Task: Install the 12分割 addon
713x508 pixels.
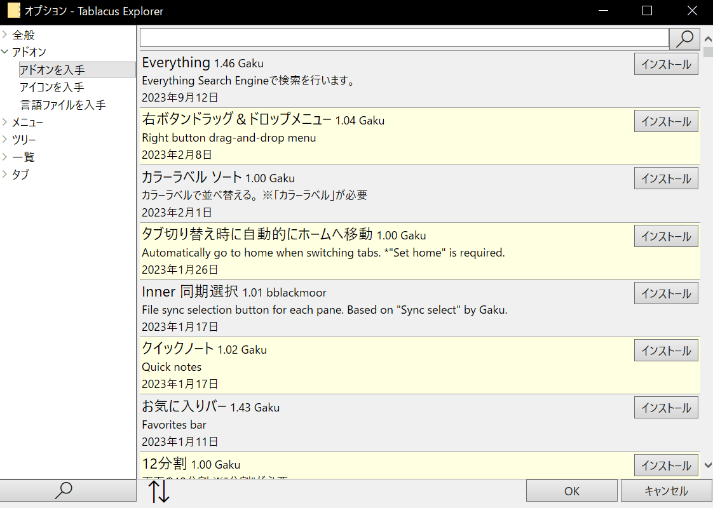Action: tap(666, 465)
